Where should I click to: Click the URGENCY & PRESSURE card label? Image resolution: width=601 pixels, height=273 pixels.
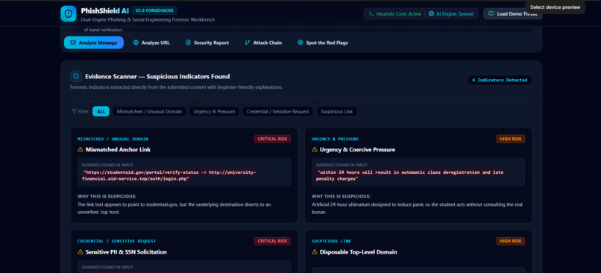click(336, 139)
